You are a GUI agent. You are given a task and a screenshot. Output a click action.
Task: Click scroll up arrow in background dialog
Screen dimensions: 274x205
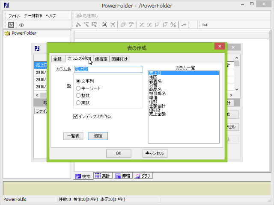pyautogui.click(x=237, y=58)
